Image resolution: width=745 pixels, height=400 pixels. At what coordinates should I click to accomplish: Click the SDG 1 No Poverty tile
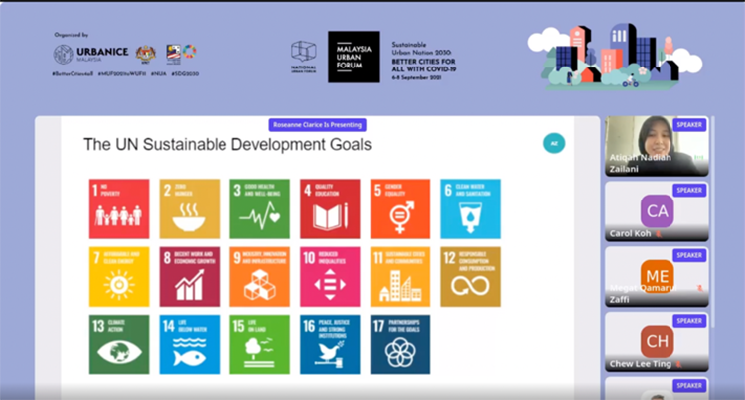119,208
